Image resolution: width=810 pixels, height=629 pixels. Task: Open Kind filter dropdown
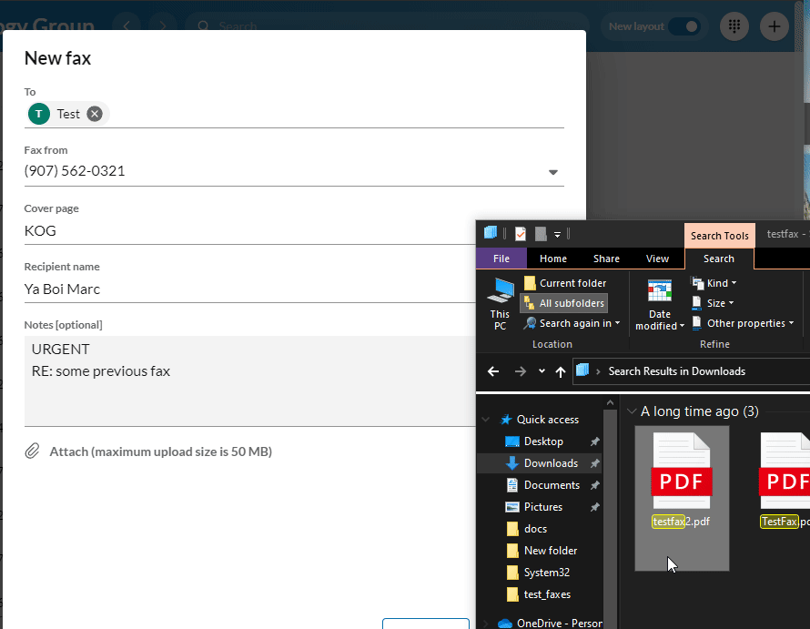[x=714, y=283]
